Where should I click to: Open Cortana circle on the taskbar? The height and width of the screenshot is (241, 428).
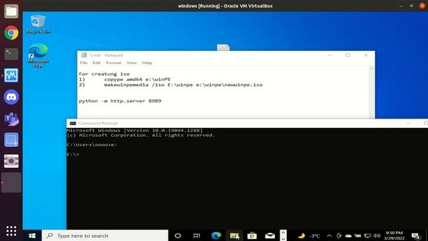[178, 236]
